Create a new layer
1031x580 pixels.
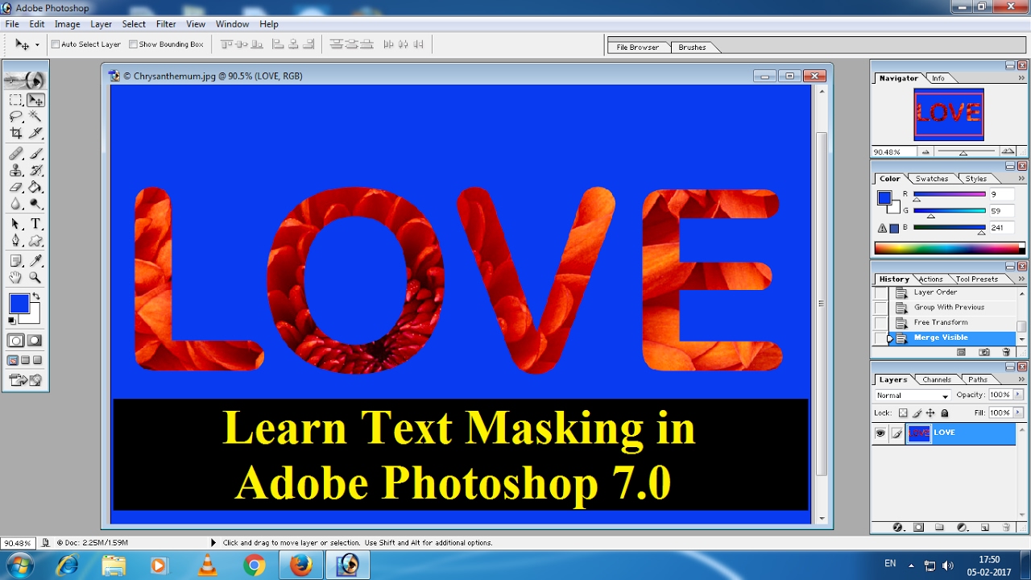[984, 528]
